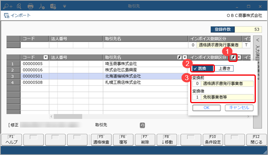Click the F10 条件設定 function button
Viewport: 268px width, 155px height.
coord(213,140)
